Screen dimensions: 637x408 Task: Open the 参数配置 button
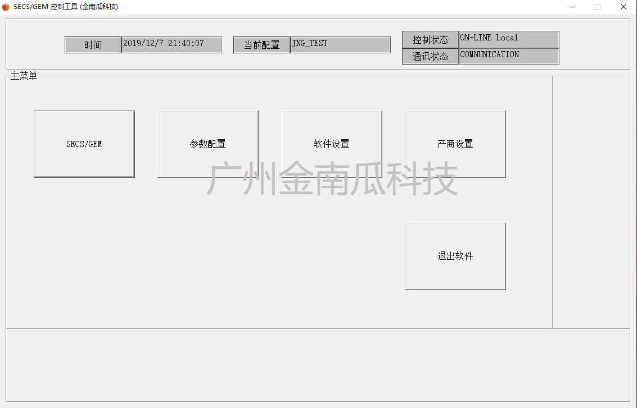207,144
